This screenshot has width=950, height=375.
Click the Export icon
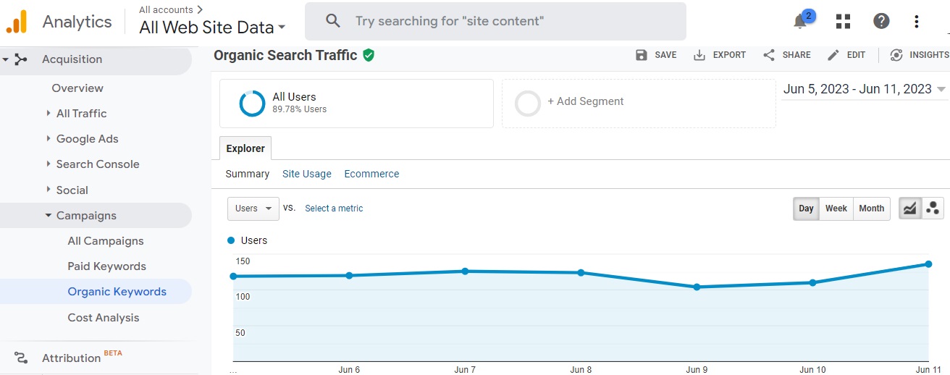[699, 55]
